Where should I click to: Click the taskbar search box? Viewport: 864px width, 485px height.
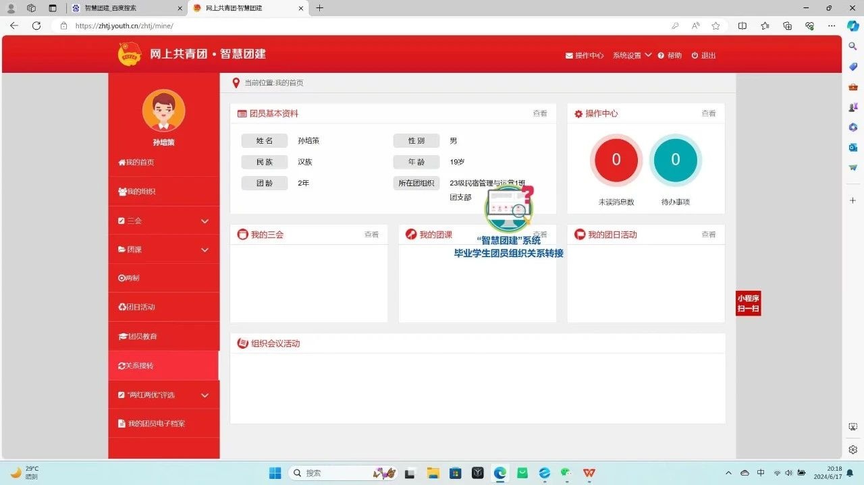(342, 473)
